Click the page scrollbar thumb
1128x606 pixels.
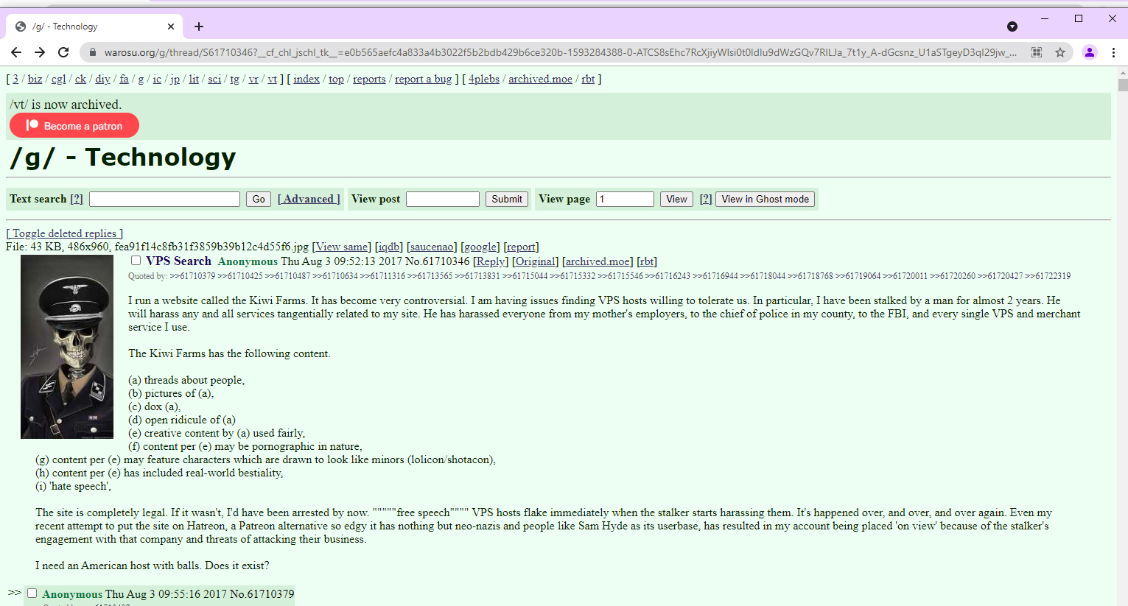point(1122,85)
